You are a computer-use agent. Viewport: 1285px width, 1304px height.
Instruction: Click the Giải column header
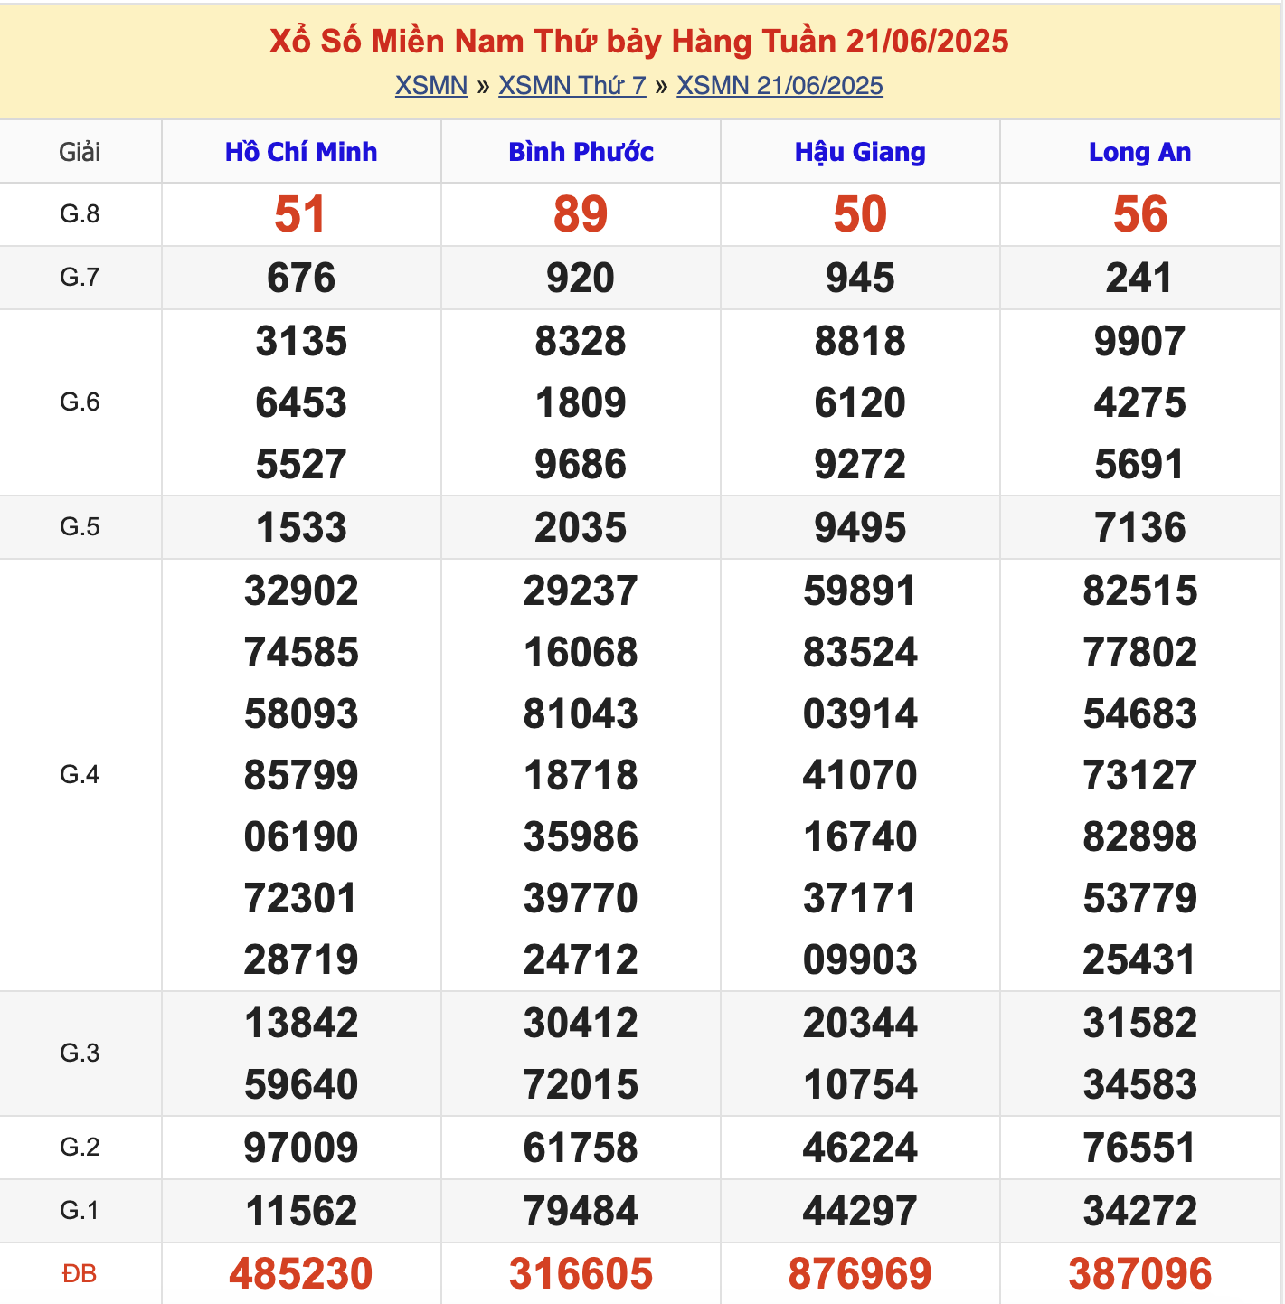[x=80, y=152]
